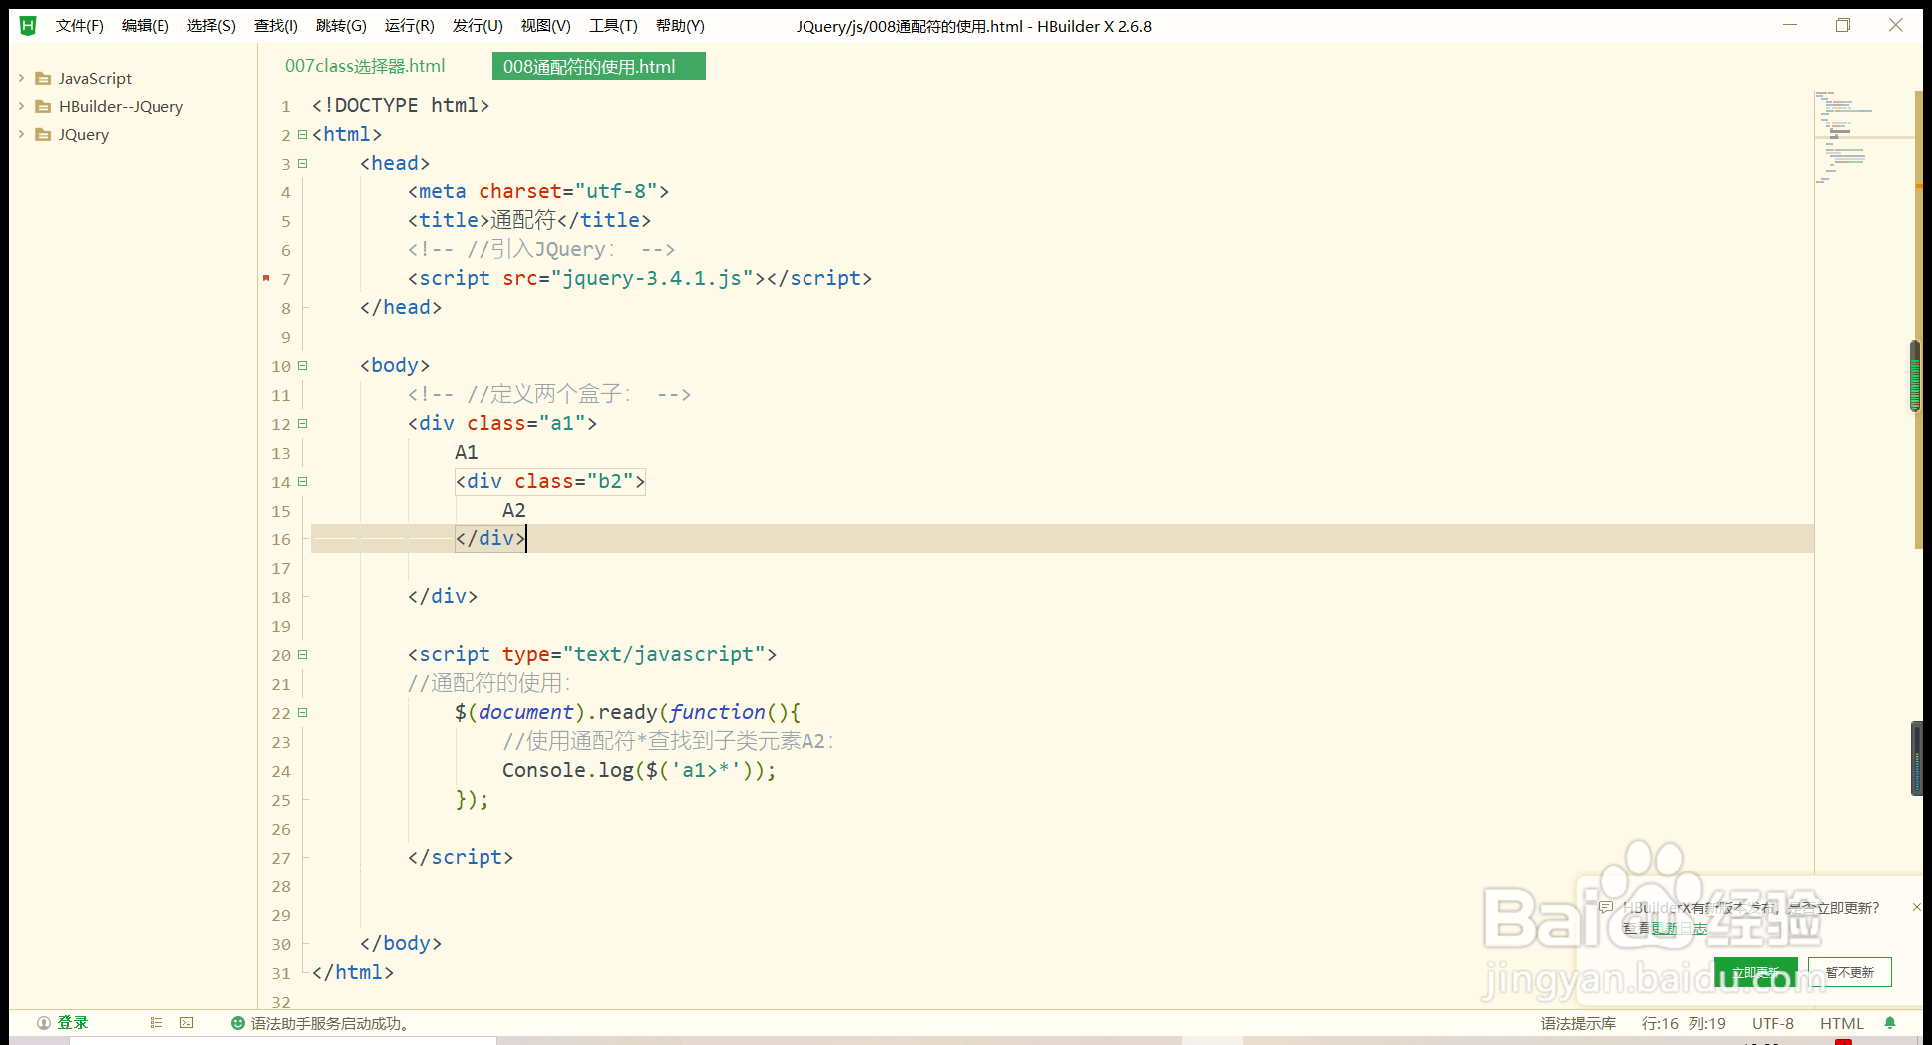Select the JQuery project row

pos(134,134)
